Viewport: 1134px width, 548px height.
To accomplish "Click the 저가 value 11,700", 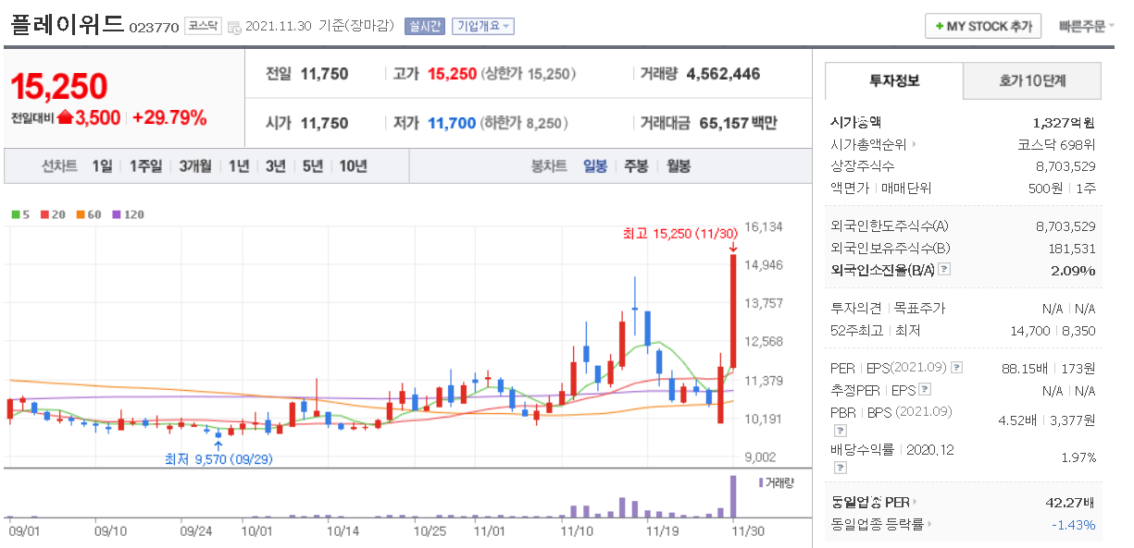I will 452,122.
